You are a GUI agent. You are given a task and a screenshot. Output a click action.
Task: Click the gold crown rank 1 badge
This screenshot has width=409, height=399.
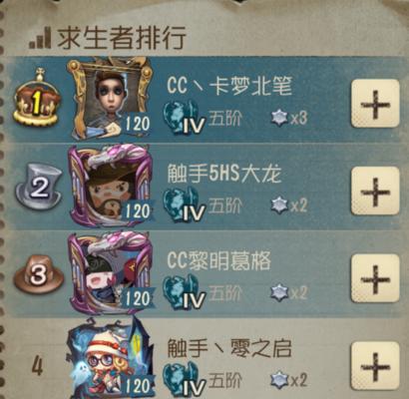(37, 98)
